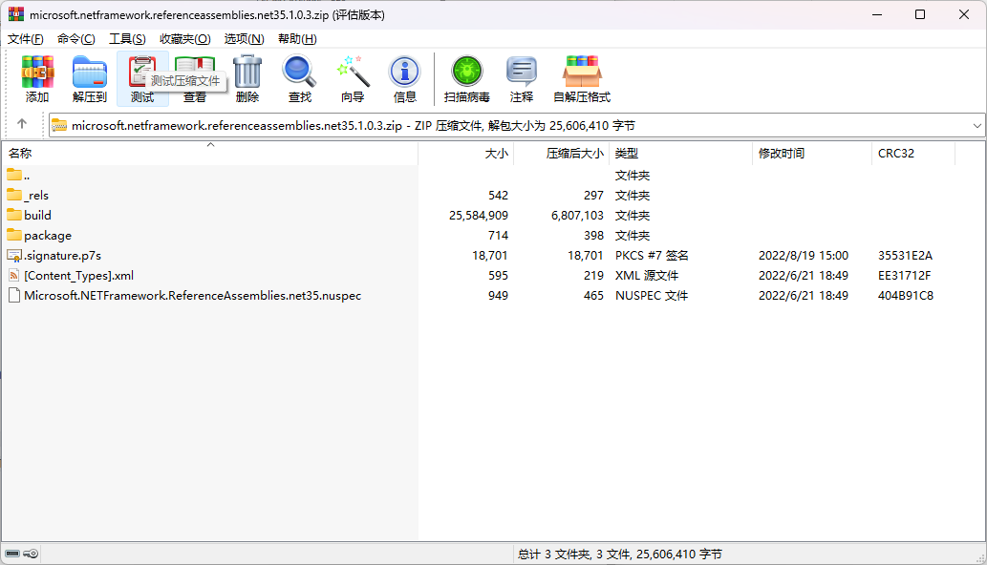Sort by the CRC32 column header
The image size is (987, 565).
(x=913, y=154)
